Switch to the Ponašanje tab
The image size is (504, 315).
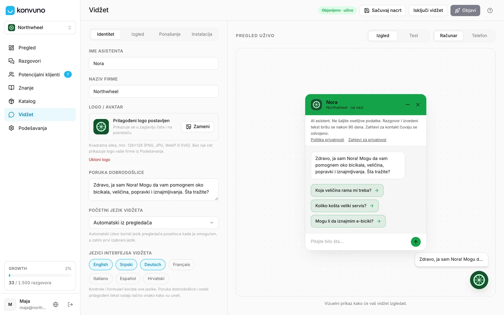tap(170, 34)
